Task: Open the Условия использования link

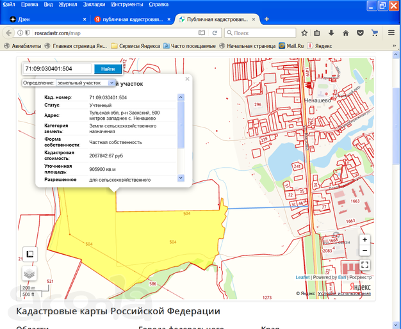Action: point(344,293)
